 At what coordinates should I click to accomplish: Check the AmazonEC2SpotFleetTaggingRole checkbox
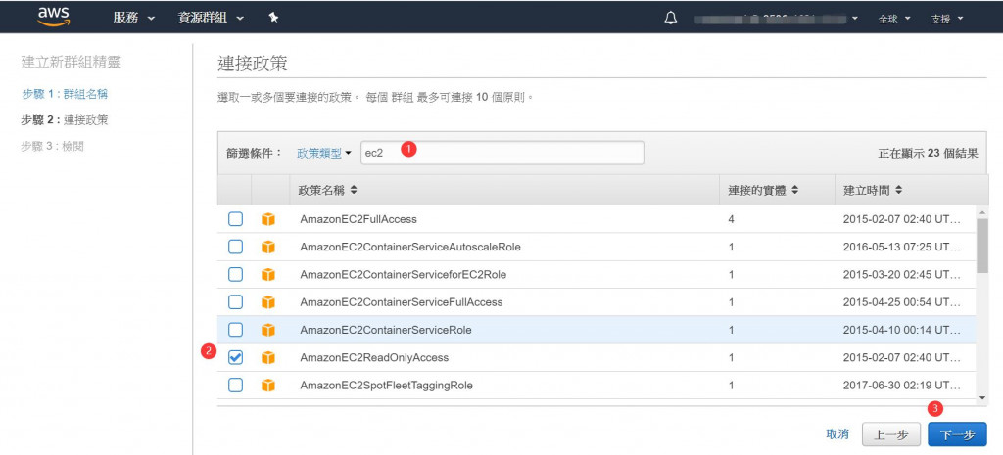coord(235,386)
